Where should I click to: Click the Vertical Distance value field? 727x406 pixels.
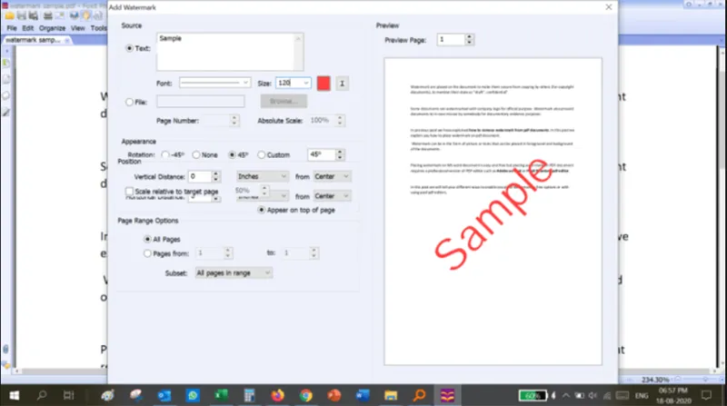[200, 176]
